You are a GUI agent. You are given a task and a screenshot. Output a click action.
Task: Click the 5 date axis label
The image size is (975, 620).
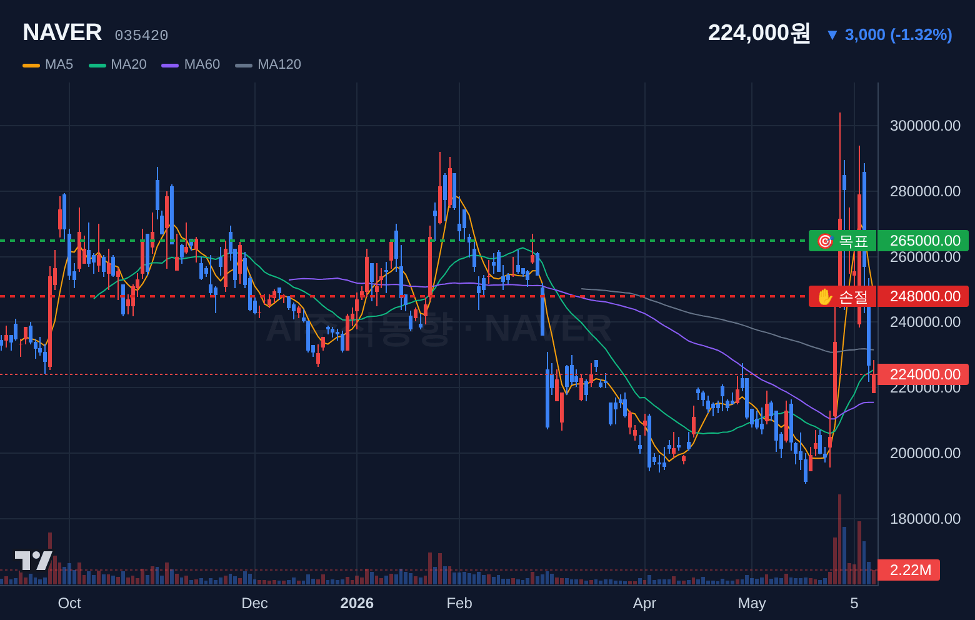click(x=854, y=603)
